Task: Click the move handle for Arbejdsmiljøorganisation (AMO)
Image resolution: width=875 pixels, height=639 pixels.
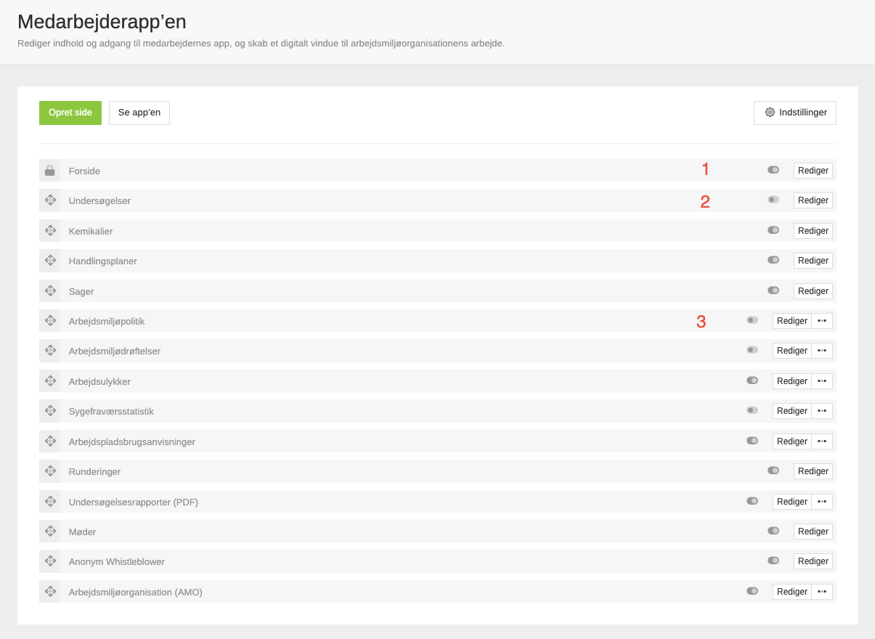Action: coord(50,592)
